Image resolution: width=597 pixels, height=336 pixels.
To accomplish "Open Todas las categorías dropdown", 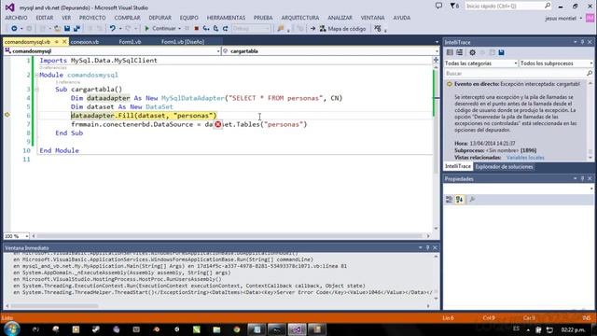I will pyautogui.click(x=481, y=63).
